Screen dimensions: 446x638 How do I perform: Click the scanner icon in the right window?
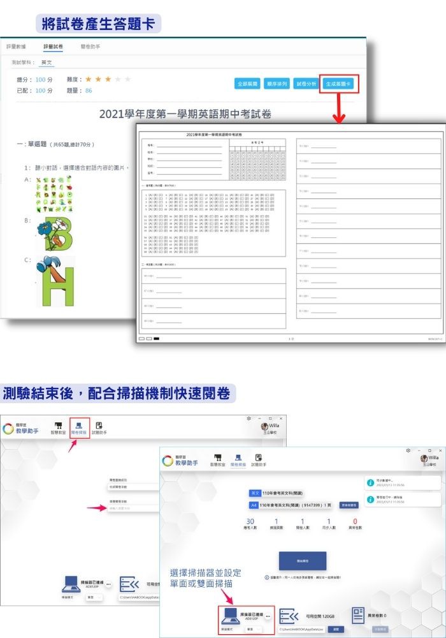pyautogui.click(x=231, y=615)
